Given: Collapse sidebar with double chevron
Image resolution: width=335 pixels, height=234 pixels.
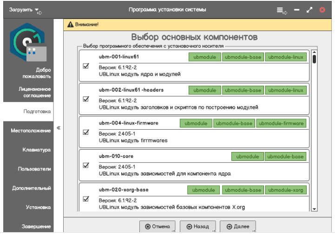Looking at the screenshot, I should tap(59, 127).
